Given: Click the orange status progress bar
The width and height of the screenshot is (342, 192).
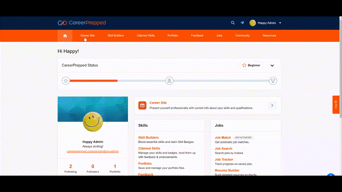Looking at the screenshot, I should coord(94,81).
